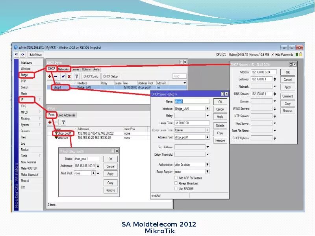
Task: Open the Used Addresses tab in IP Pool
Action: pyautogui.click(x=67, y=115)
